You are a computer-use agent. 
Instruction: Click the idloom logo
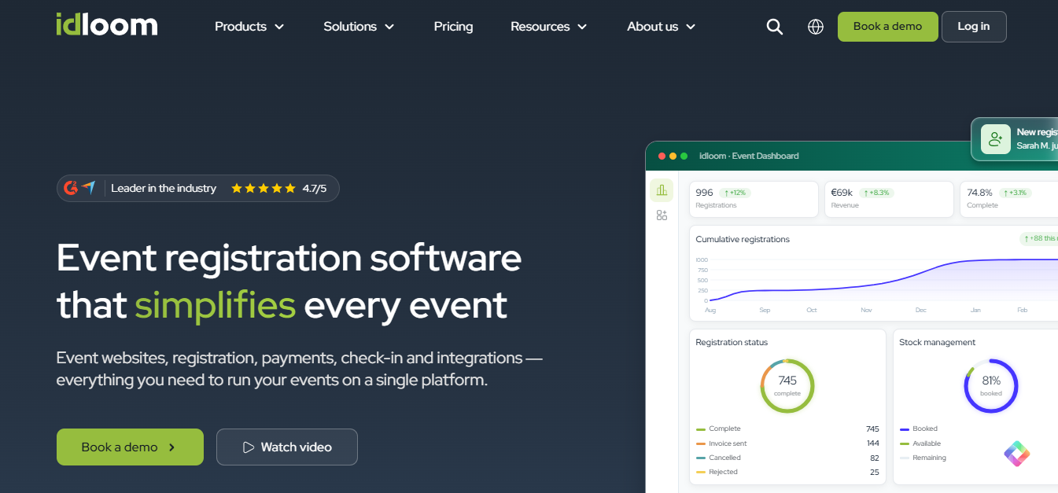coord(107,24)
